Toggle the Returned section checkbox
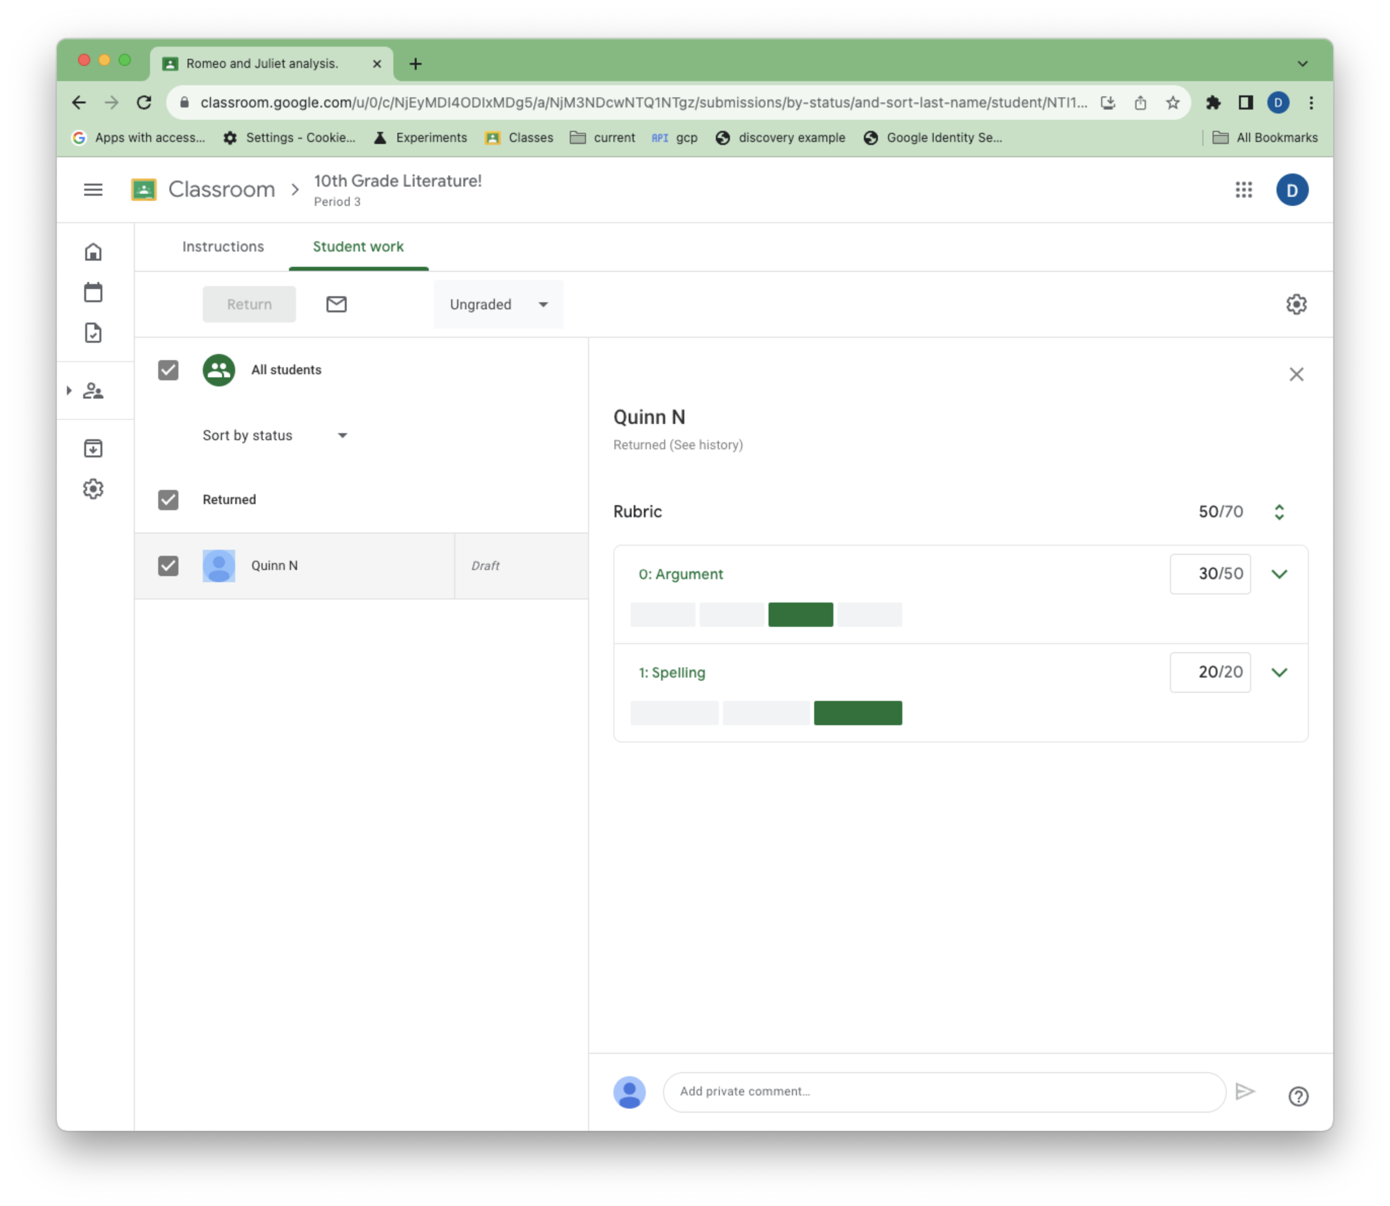 [168, 499]
